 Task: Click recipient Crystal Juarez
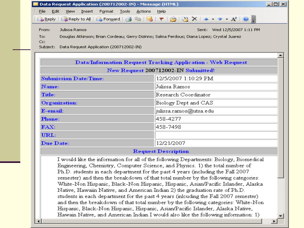(227, 37)
